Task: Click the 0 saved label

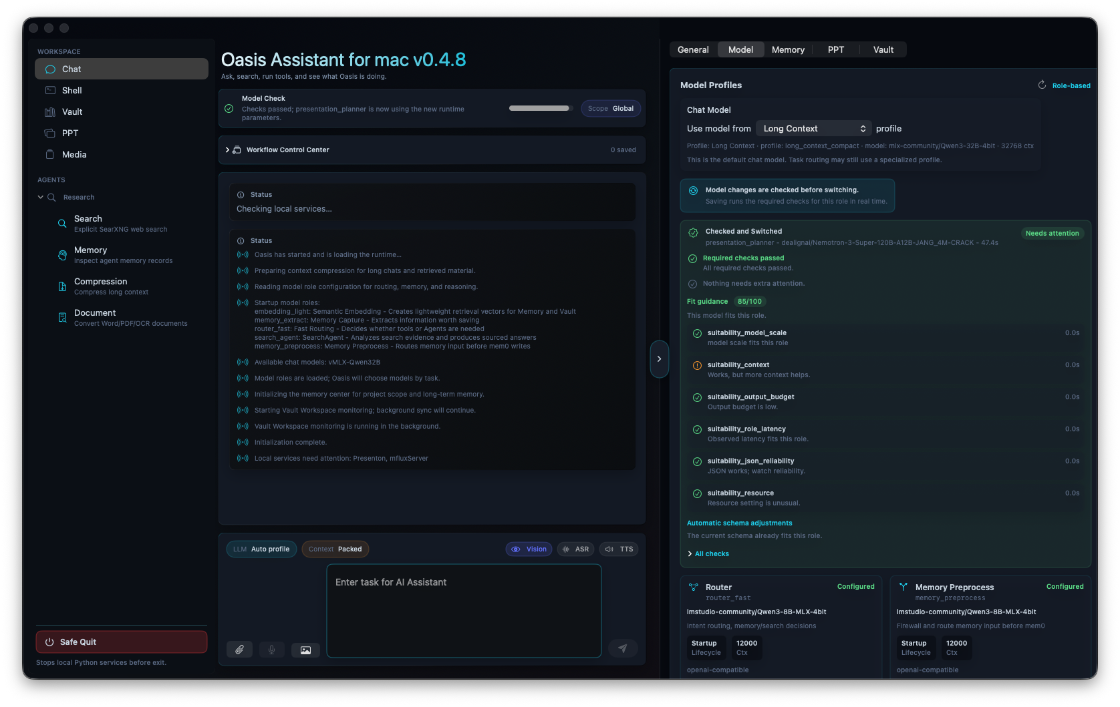Action: pyautogui.click(x=623, y=150)
